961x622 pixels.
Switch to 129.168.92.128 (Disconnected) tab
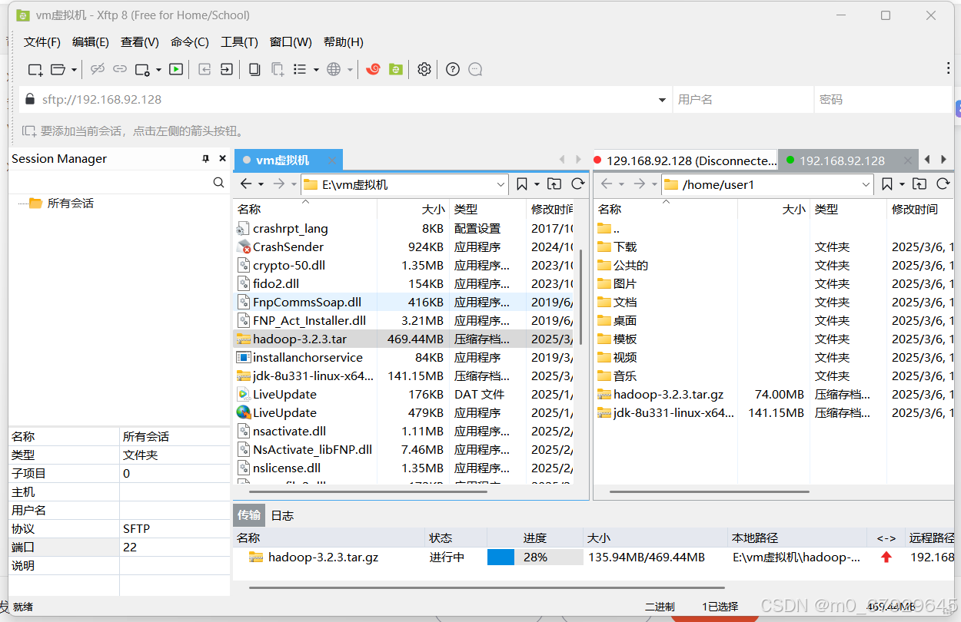[686, 160]
